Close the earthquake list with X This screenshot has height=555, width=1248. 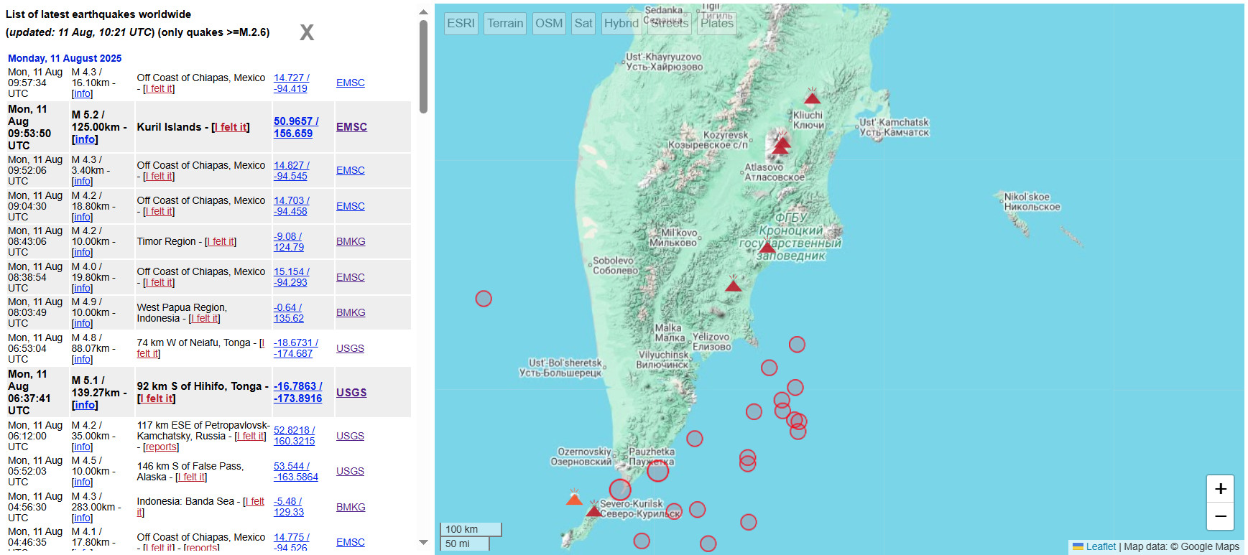point(307,32)
